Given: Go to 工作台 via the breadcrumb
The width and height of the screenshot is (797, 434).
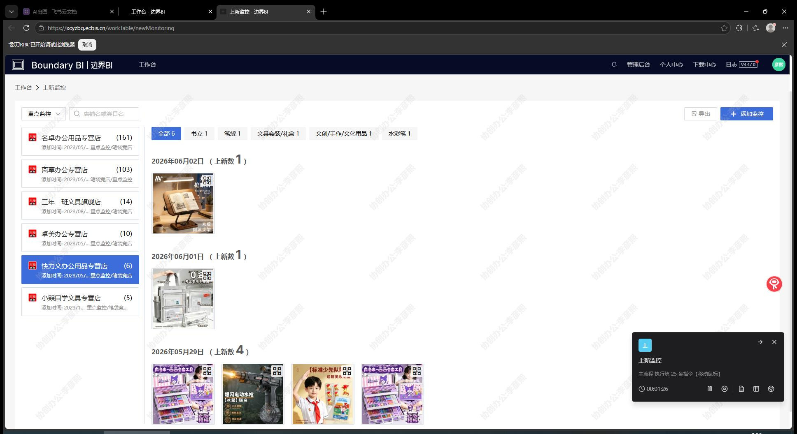Looking at the screenshot, I should [23, 88].
